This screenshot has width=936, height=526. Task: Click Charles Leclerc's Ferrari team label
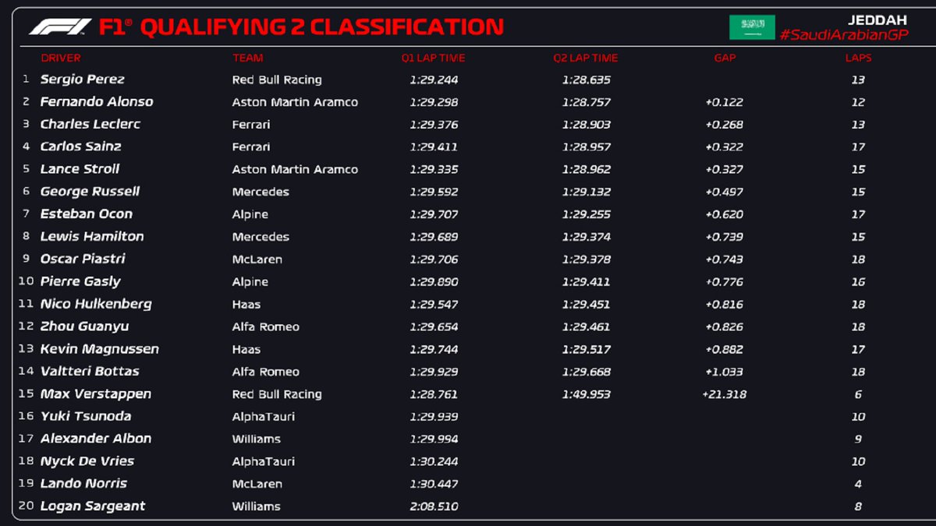[251, 125]
